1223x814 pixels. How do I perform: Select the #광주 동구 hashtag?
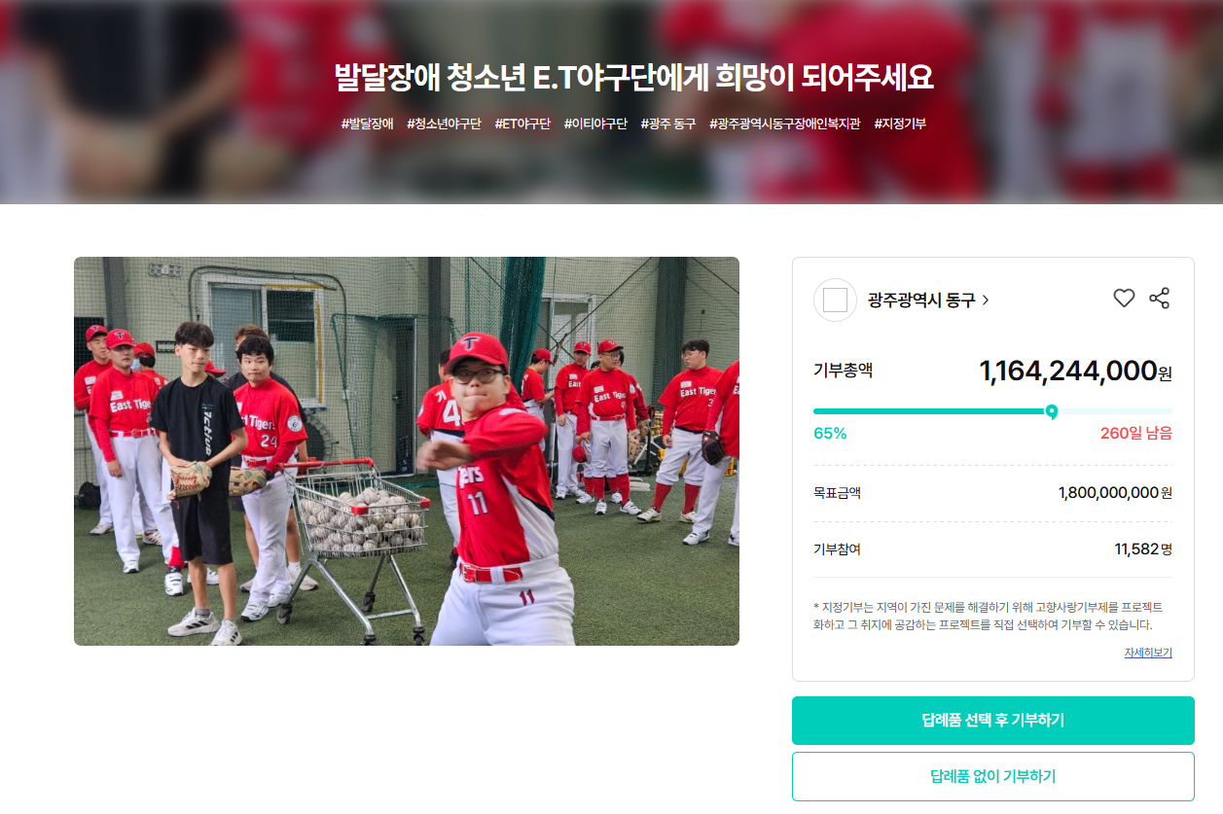point(668,124)
